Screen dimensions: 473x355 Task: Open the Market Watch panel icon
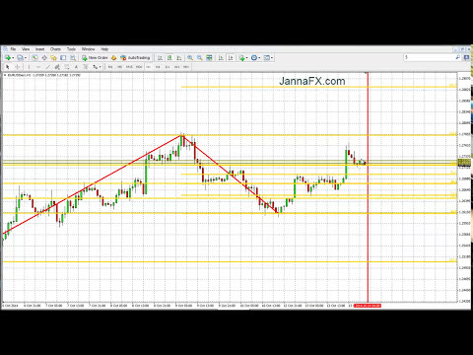[x=34, y=58]
